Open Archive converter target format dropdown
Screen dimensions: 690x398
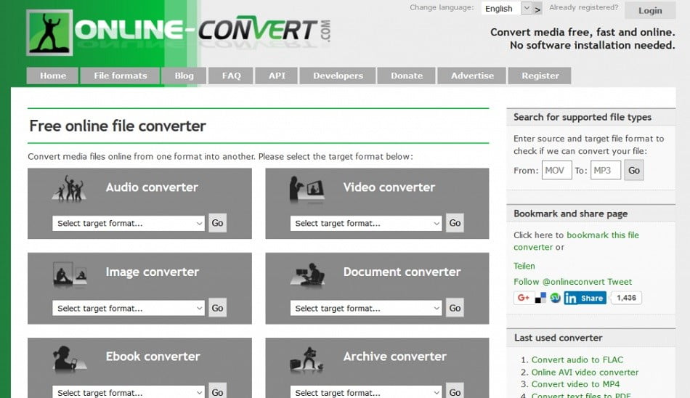click(x=365, y=392)
